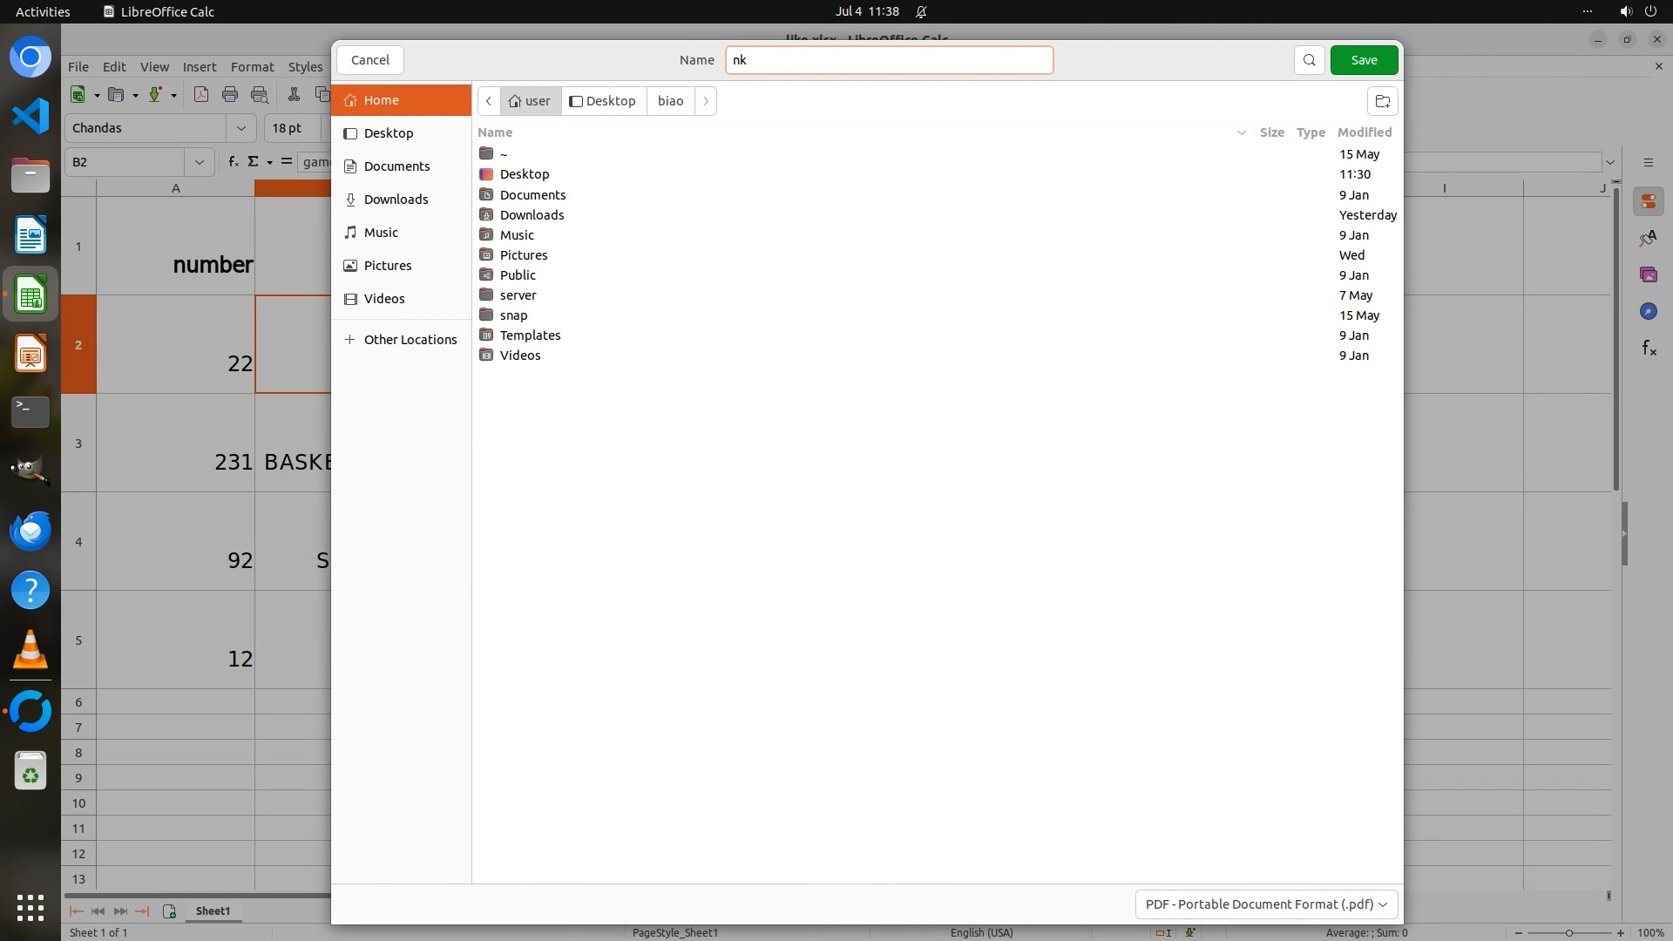Expand the Name Box dropdown for B2
The height and width of the screenshot is (941, 1673).
pos(200,162)
